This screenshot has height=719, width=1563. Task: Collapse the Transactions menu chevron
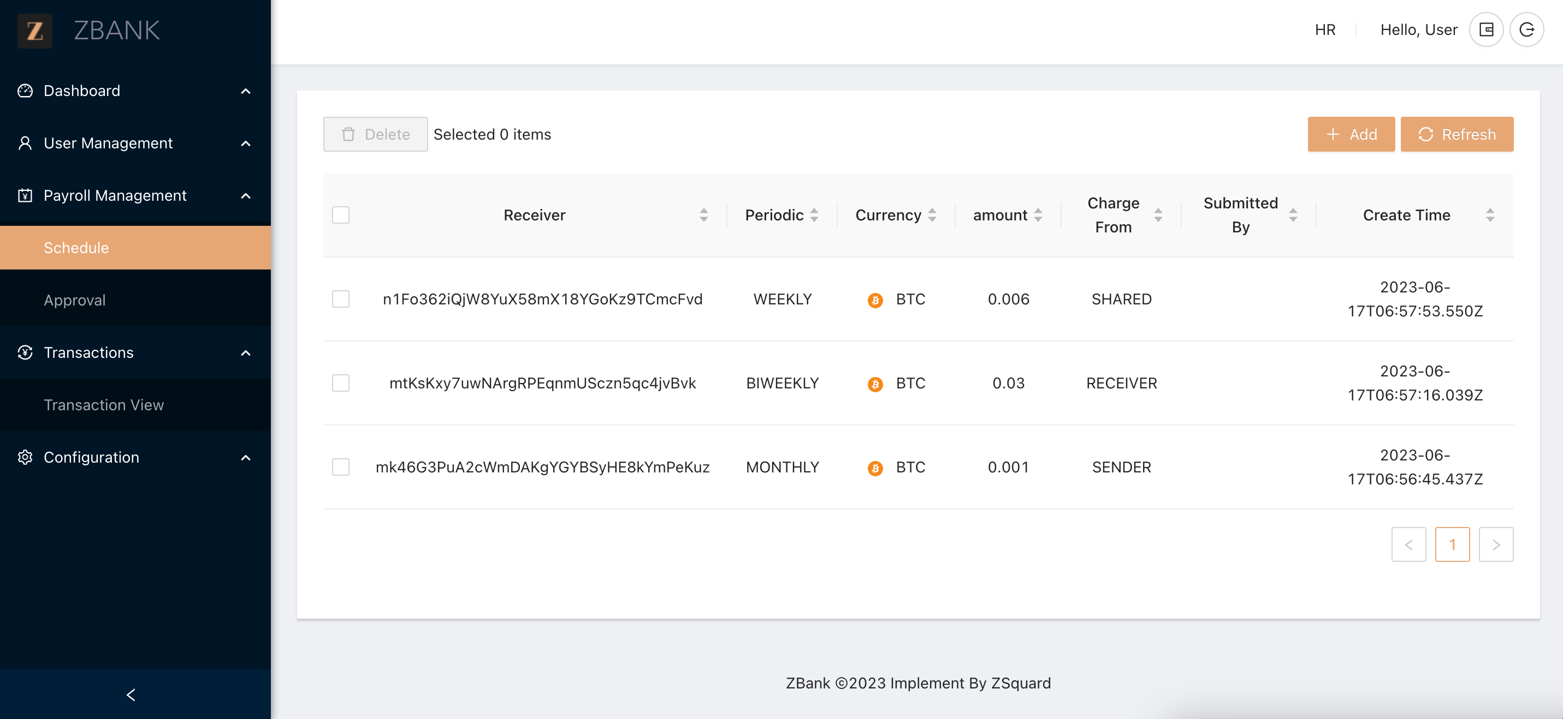tap(246, 353)
